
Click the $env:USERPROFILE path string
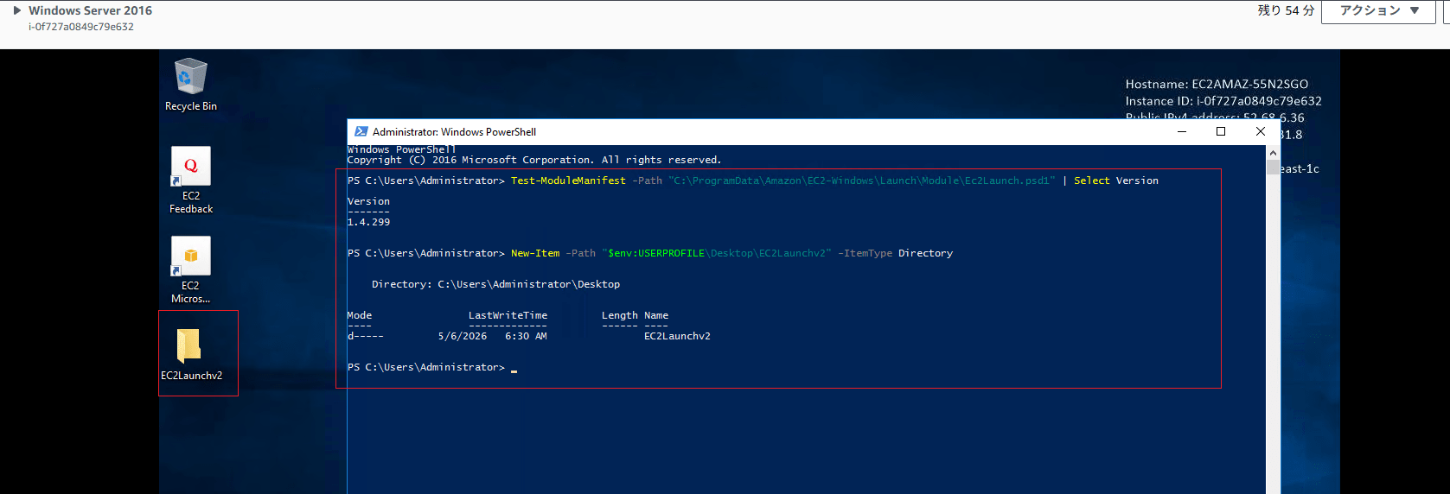click(x=717, y=253)
